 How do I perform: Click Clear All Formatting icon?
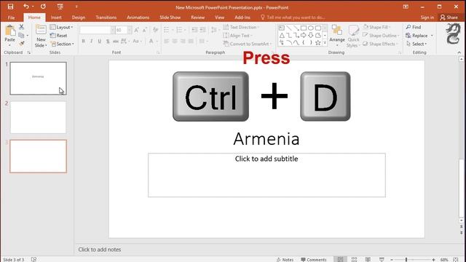point(155,30)
